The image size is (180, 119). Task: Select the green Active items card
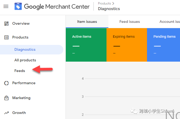(x=86, y=45)
